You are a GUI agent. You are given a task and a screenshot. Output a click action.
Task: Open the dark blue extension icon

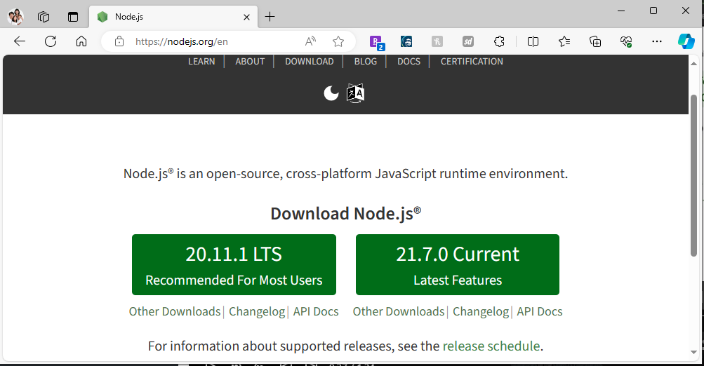(406, 41)
